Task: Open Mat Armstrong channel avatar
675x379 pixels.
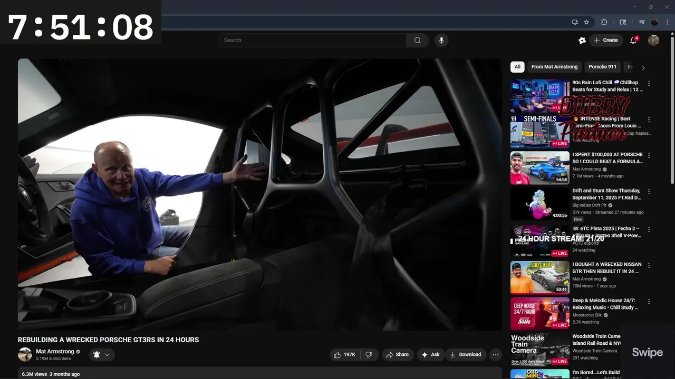Action: click(x=25, y=355)
